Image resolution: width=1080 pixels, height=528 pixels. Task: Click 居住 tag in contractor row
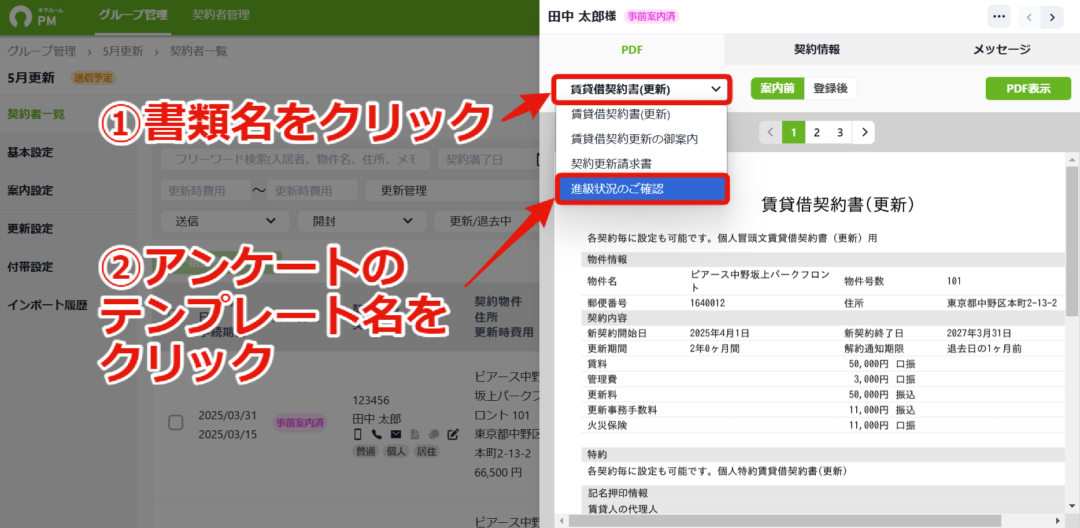[427, 452]
